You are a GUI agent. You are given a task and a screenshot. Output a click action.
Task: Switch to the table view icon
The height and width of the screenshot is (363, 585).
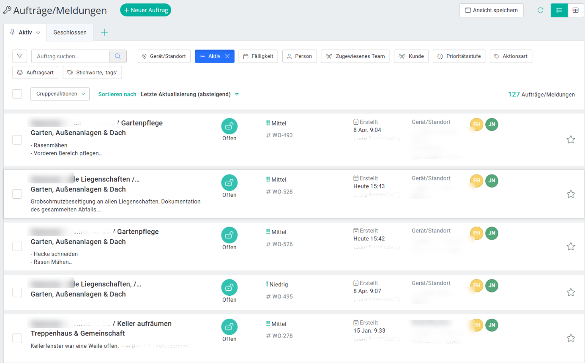point(576,11)
